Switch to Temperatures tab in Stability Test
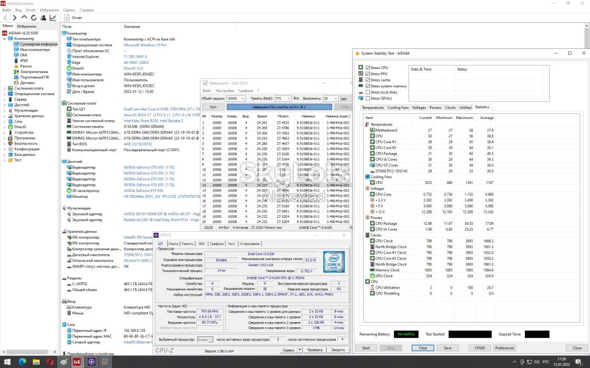Image resolution: width=590 pixels, height=368 pixels. click(x=373, y=108)
